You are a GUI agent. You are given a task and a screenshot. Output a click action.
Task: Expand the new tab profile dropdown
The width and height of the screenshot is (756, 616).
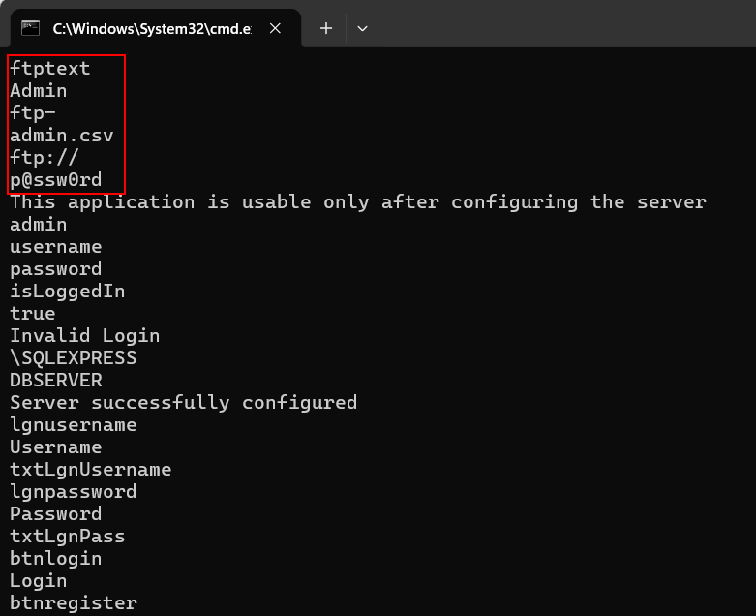pyautogui.click(x=362, y=28)
